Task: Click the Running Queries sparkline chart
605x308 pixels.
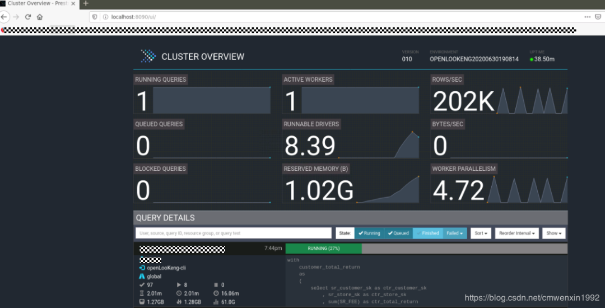Action: (x=211, y=100)
